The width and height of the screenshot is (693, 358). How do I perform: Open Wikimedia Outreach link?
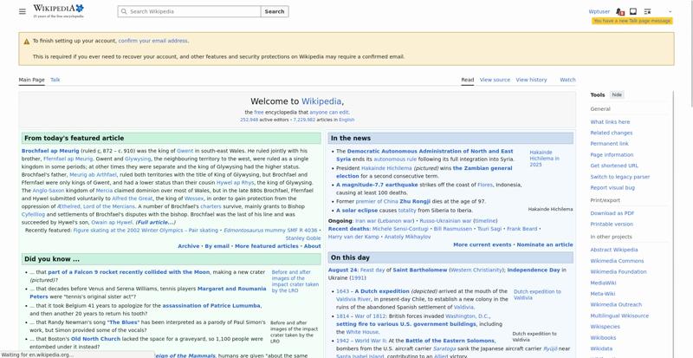click(616, 304)
